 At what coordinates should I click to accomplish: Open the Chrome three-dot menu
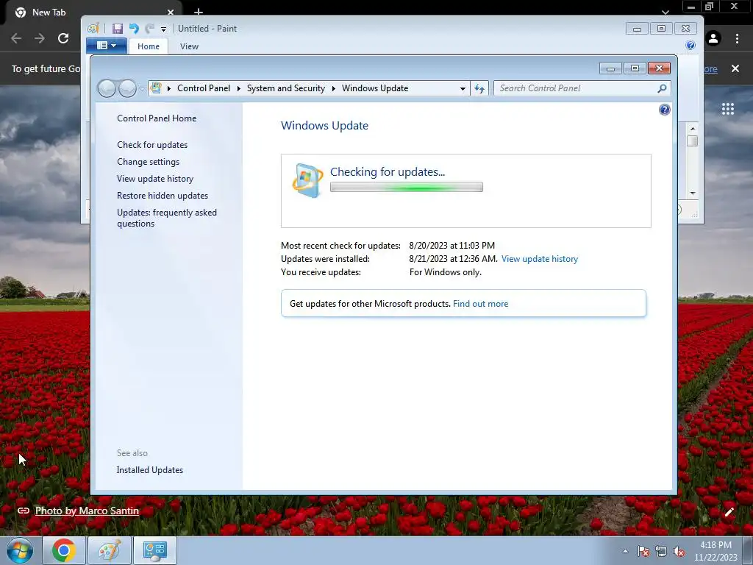pyautogui.click(x=737, y=38)
